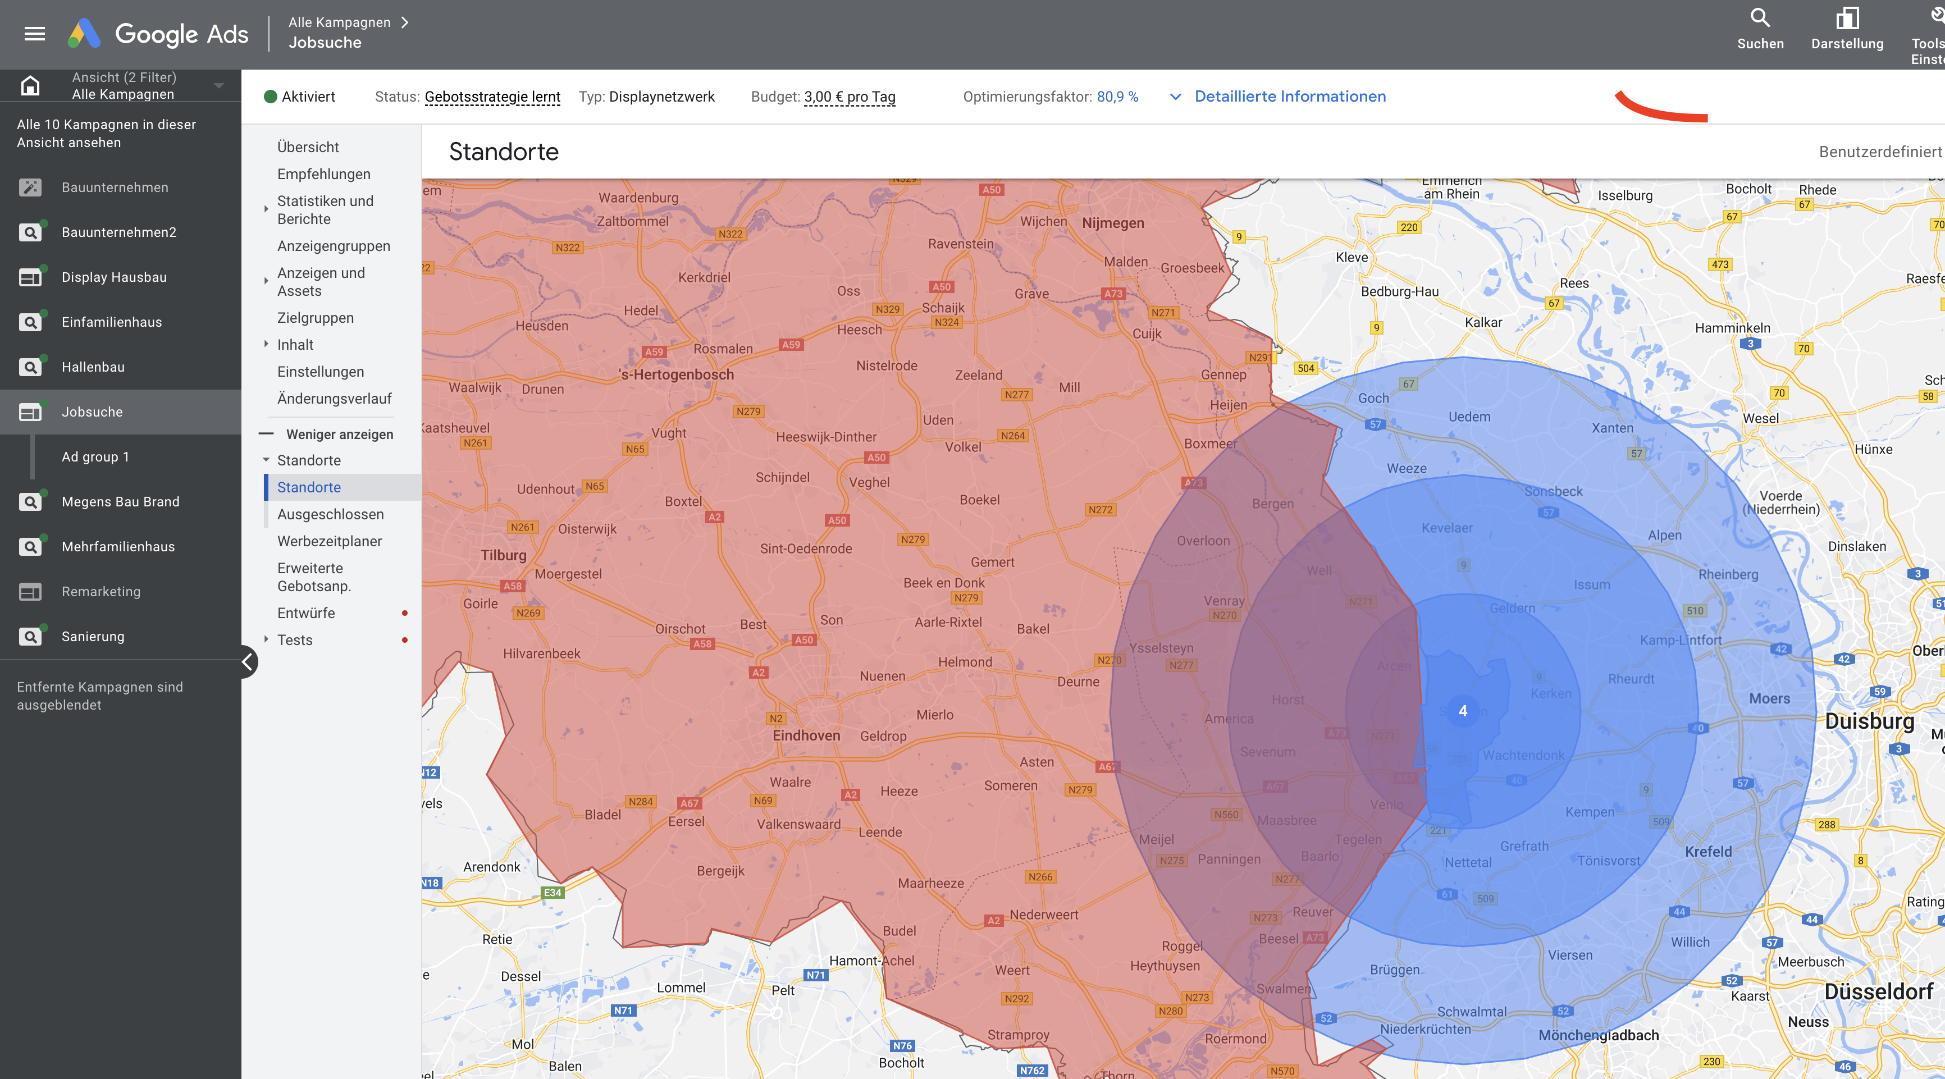Click the location cluster marker 4
This screenshot has width=1945, height=1079.
1463,711
